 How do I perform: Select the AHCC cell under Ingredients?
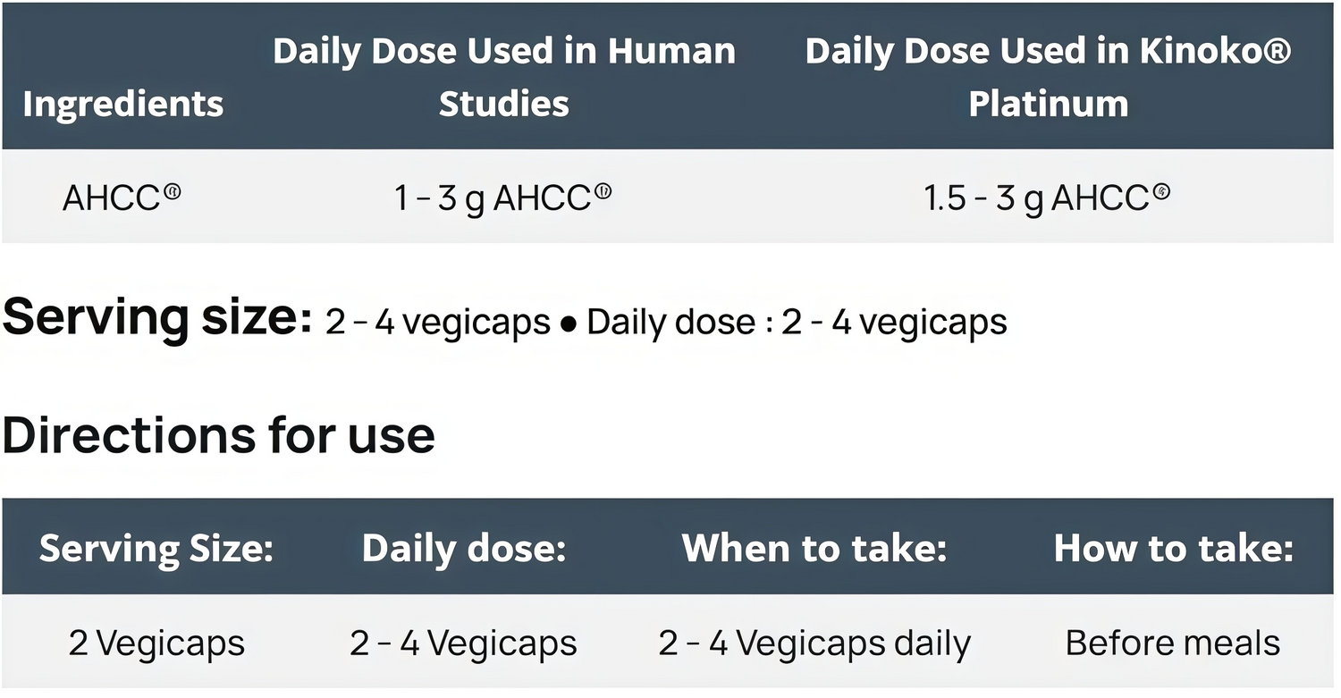coord(122,198)
